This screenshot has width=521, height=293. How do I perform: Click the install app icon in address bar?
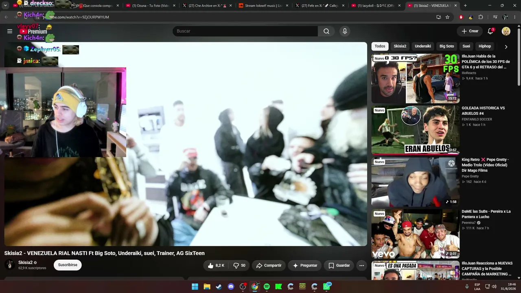point(438,17)
